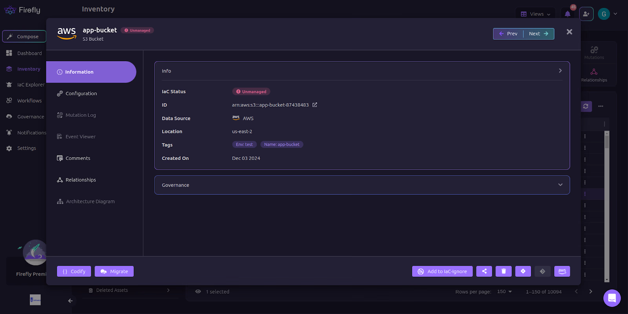
Task: Click the Dec 03 2024 created date
Action: (246, 158)
